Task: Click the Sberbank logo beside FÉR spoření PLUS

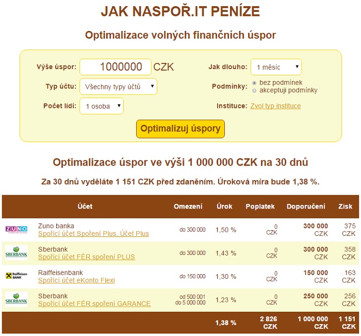Action: pyautogui.click(x=16, y=252)
